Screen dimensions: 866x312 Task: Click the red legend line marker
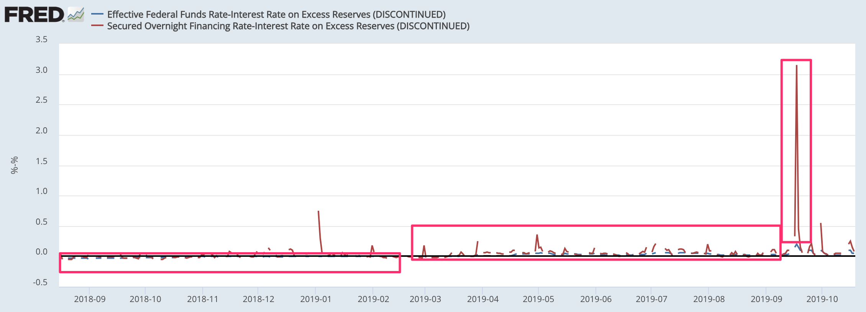pos(97,26)
